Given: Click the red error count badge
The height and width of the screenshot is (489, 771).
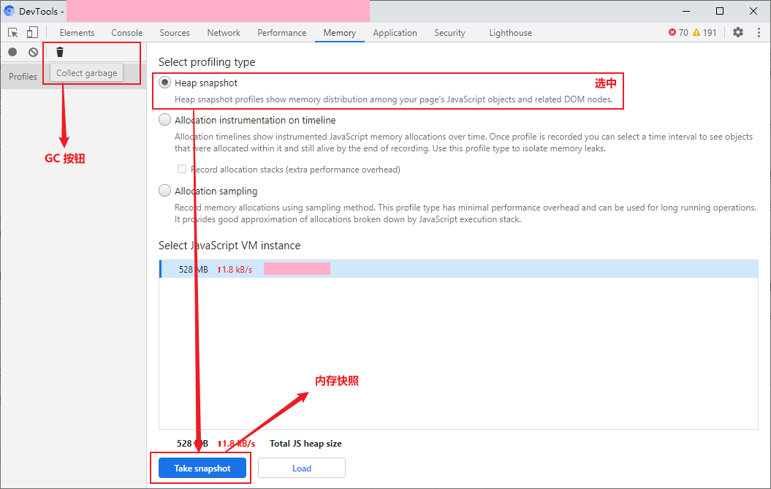Looking at the screenshot, I should 677,33.
